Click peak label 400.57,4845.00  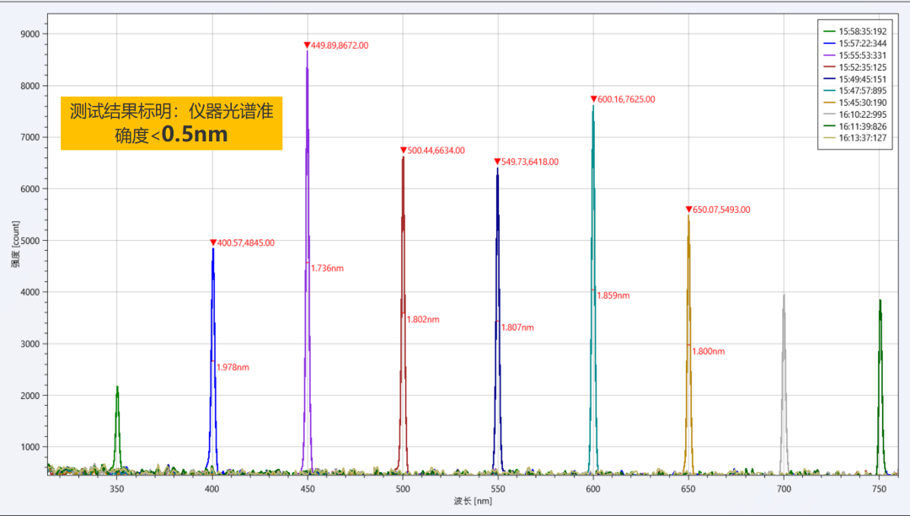pyautogui.click(x=245, y=243)
